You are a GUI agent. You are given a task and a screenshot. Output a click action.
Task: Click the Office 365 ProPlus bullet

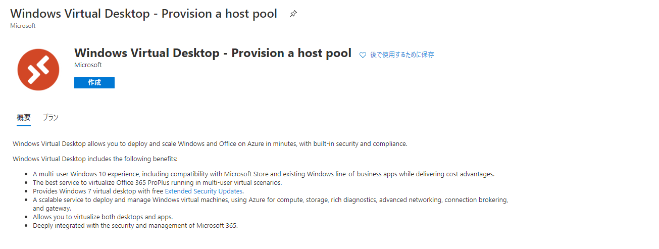pos(158,182)
